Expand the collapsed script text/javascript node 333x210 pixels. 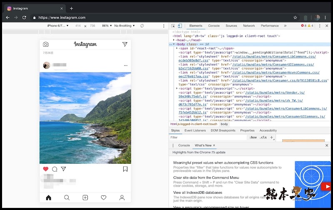point(176,88)
